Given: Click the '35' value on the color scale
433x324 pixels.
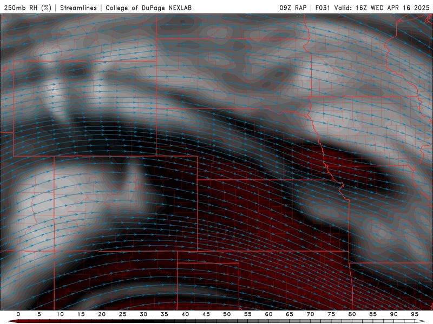Looking at the screenshot, I should [x=165, y=314].
